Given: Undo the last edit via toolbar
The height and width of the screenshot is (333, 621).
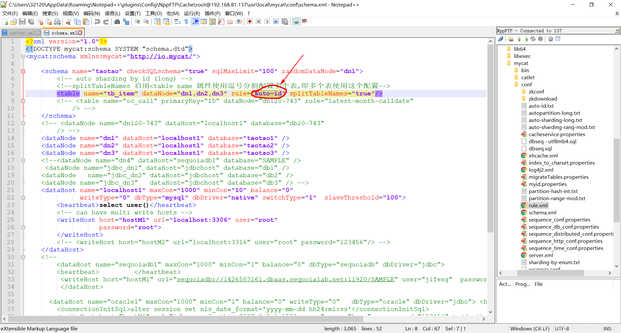Looking at the screenshot, I should pyautogui.click(x=97, y=22).
